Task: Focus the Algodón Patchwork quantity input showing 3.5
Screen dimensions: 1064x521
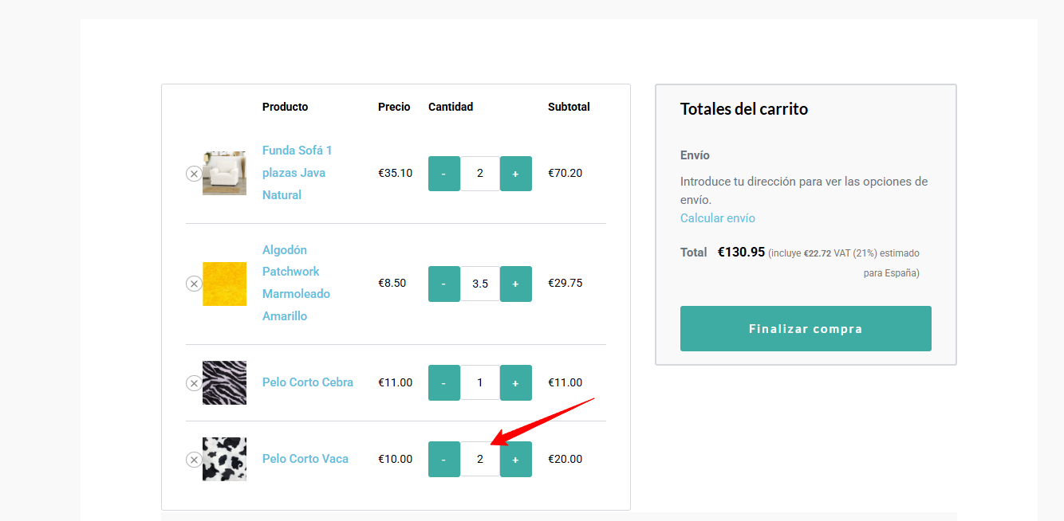Action: coord(479,284)
